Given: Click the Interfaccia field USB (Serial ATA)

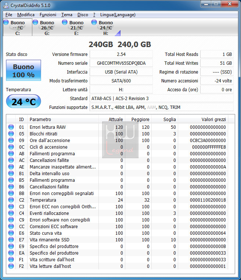Looking at the screenshot, I should point(121,72).
